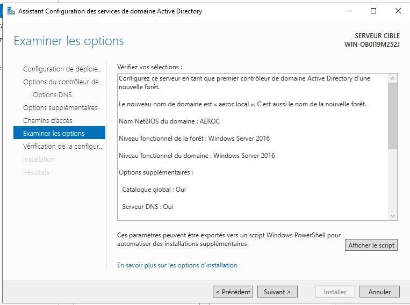Select the Options DNS step

tap(52, 95)
